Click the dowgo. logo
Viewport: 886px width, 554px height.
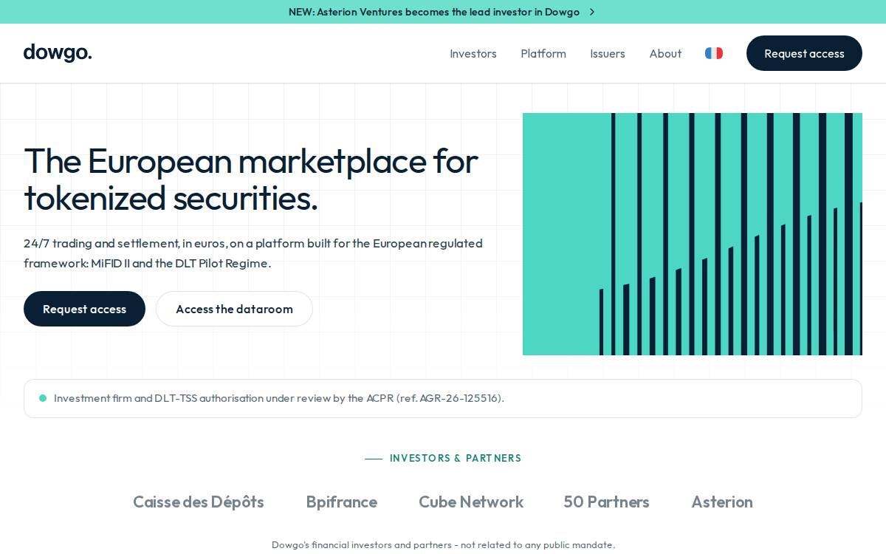coord(58,53)
